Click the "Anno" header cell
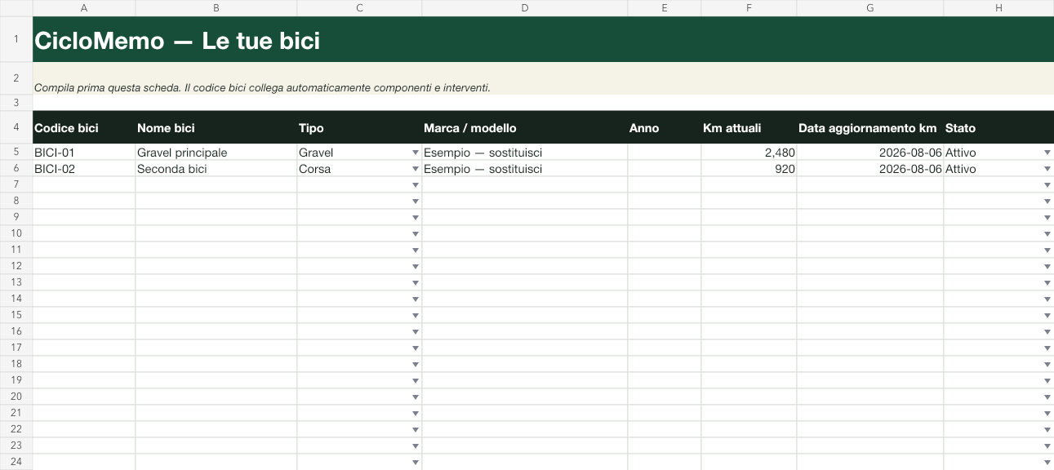The image size is (1054, 470). 665,127
